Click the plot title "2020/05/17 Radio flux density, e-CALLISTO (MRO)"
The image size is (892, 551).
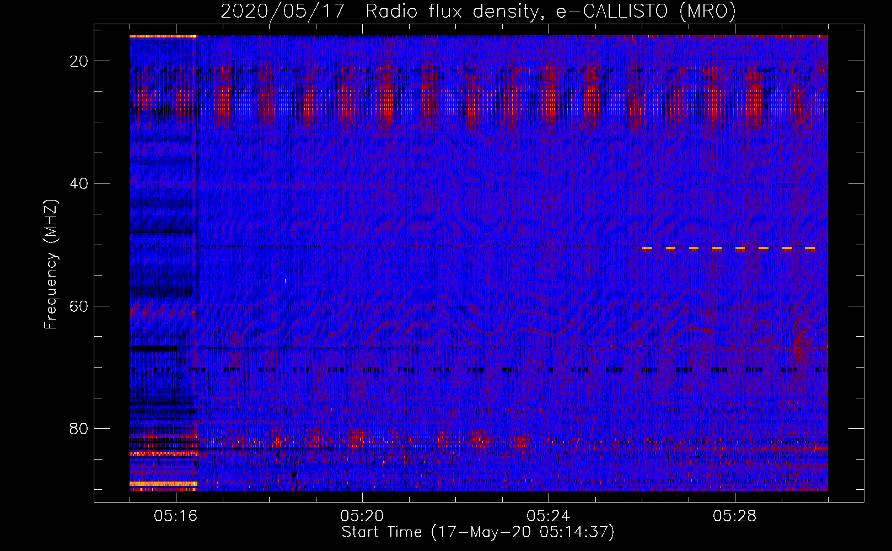(478, 12)
